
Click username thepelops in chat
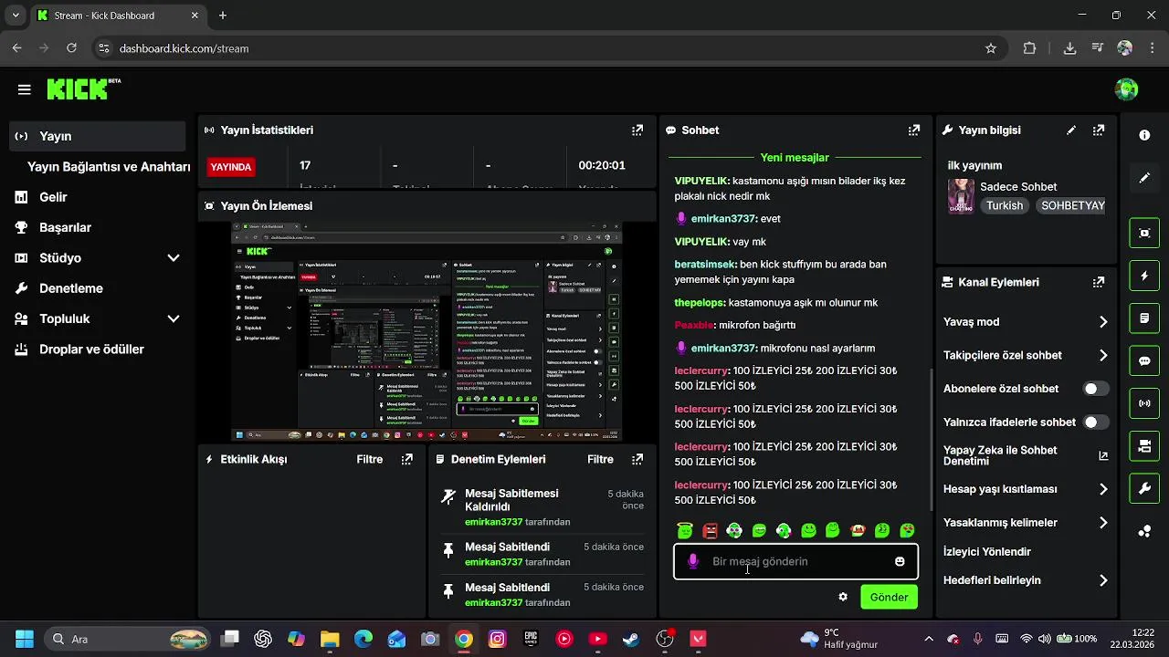click(700, 302)
